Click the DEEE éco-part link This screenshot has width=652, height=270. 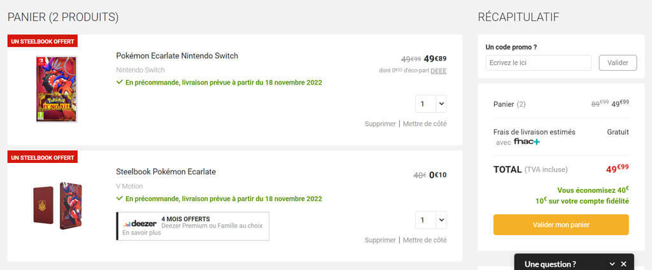pyautogui.click(x=438, y=71)
